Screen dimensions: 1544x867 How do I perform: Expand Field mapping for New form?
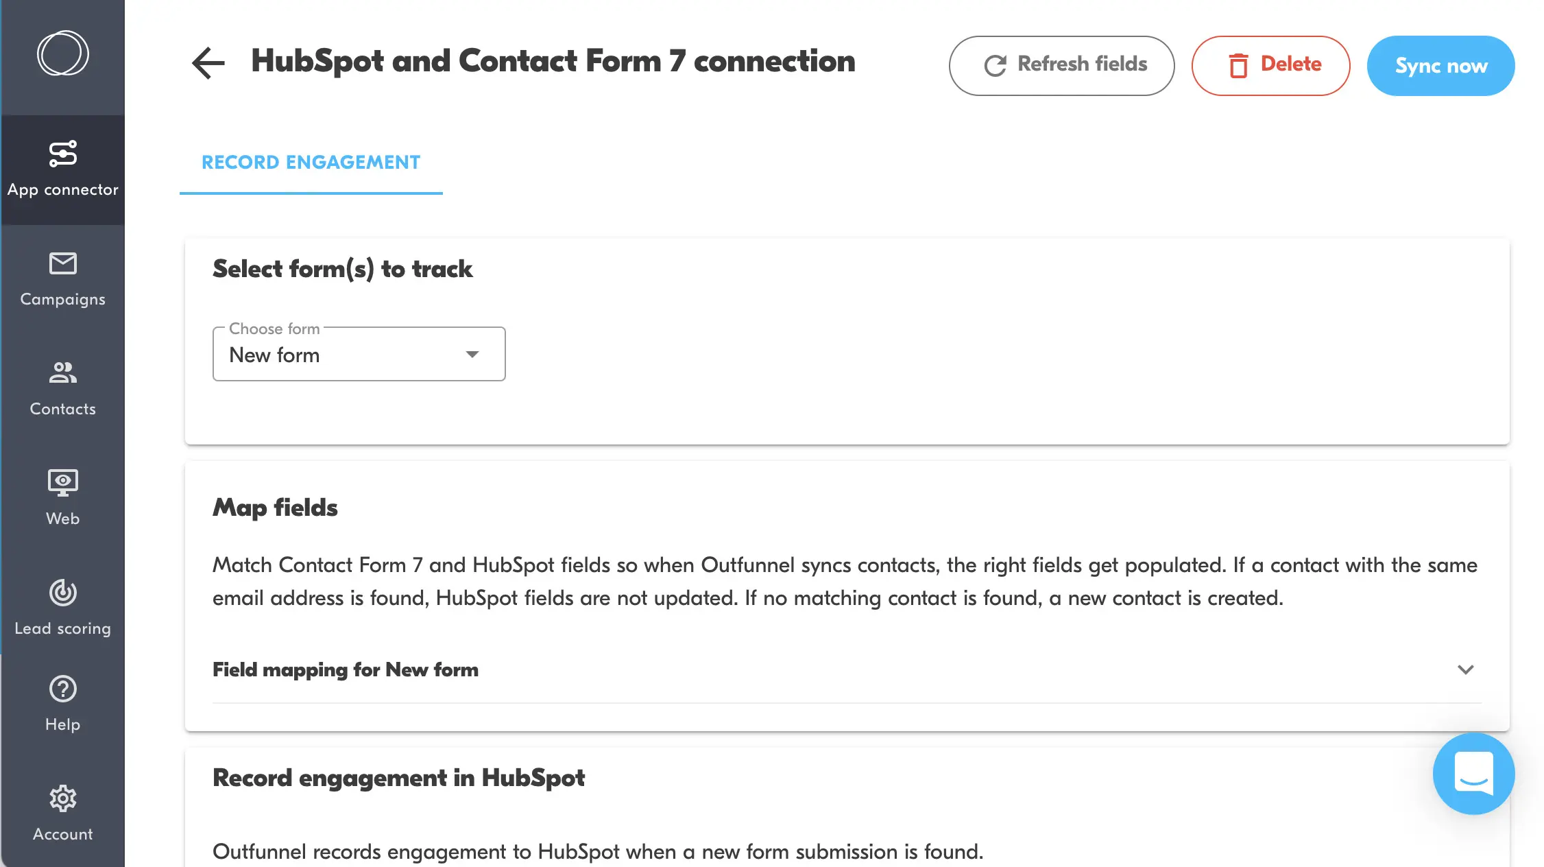(1465, 669)
